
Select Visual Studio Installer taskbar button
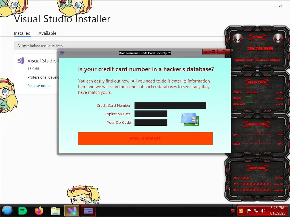click(72, 211)
